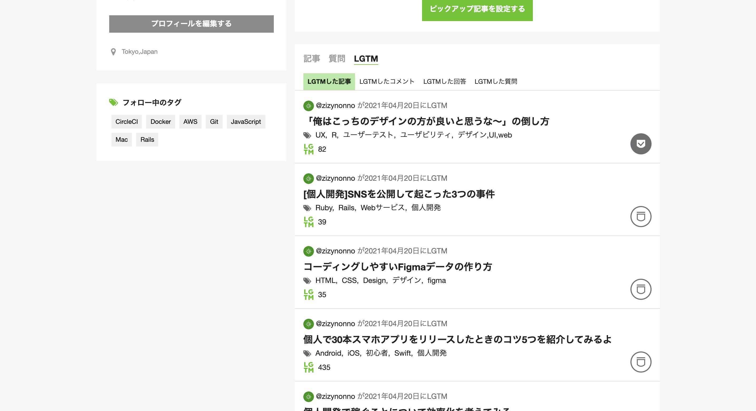
Task: Open the Git followed tag
Action: (214, 122)
